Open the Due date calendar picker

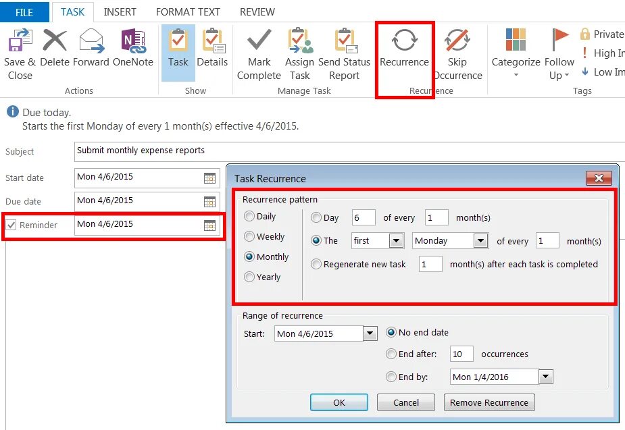click(x=209, y=201)
